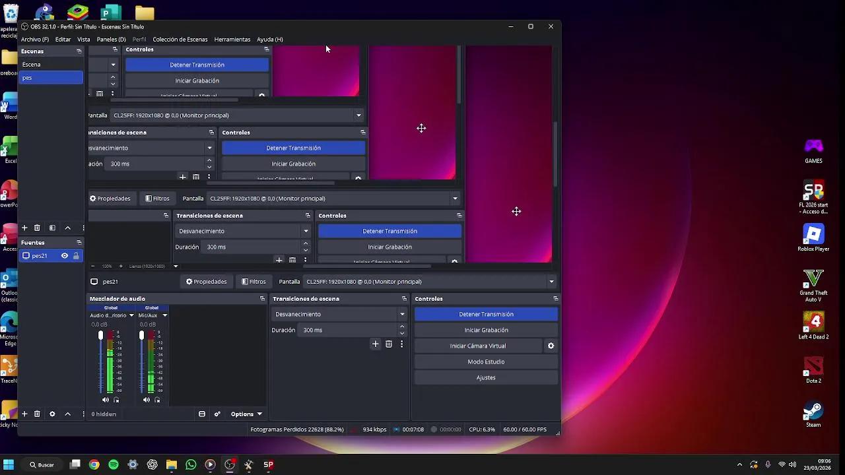
Task: Mute Mic/Aux speaker
Action: pos(147,400)
